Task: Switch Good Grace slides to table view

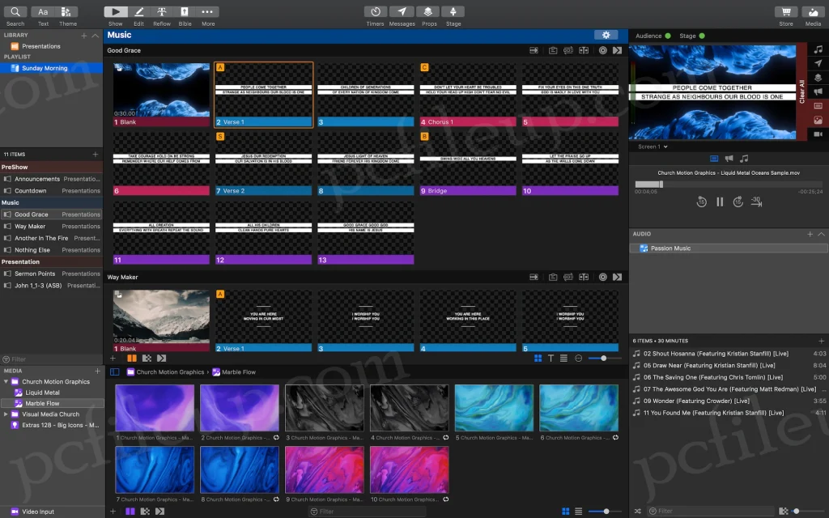Action: (564, 357)
